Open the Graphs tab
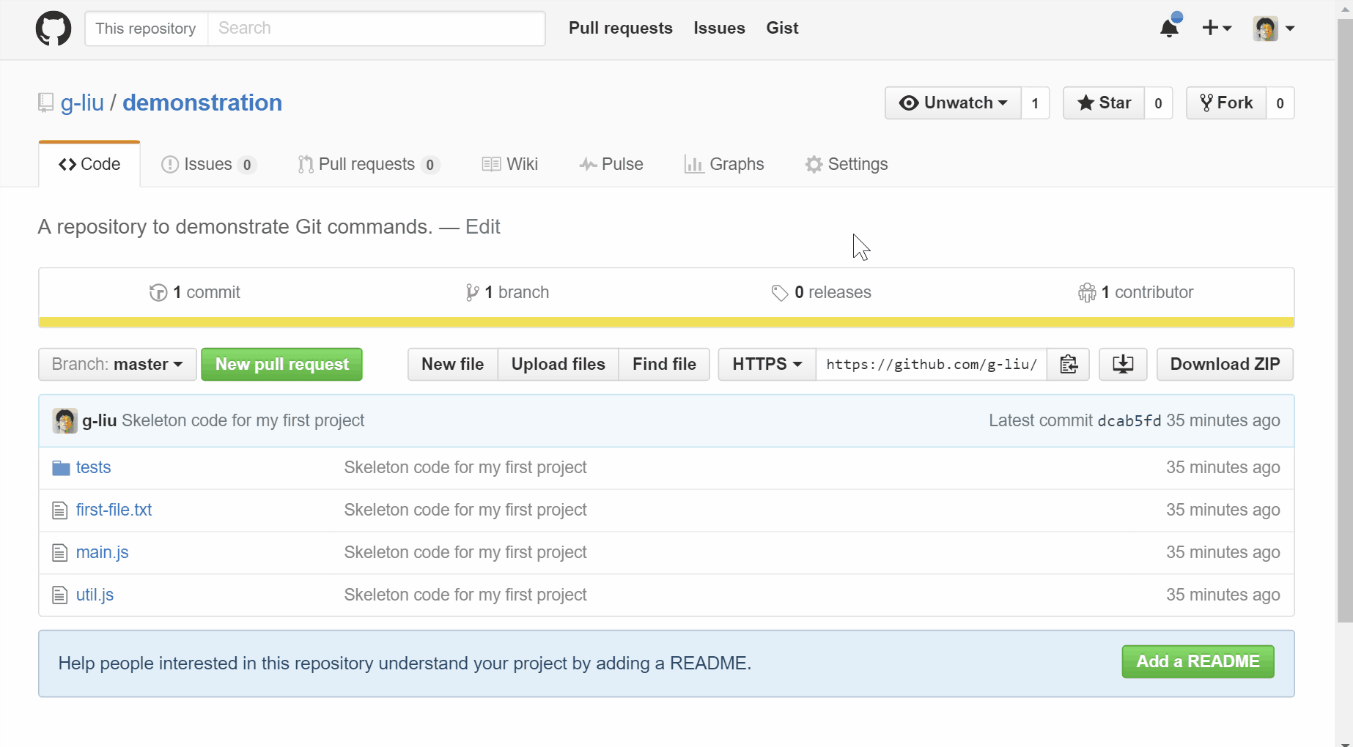The height and width of the screenshot is (747, 1353). click(x=724, y=164)
